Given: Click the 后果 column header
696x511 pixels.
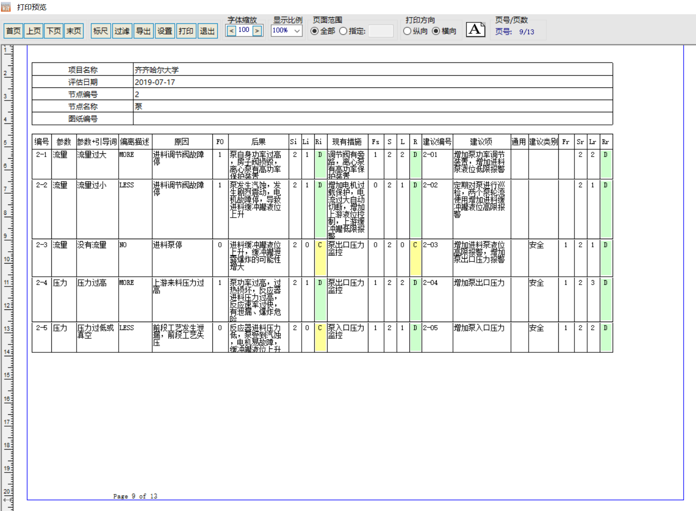Looking at the screenshot, I should pyautogui.click(x=259, y=142).
